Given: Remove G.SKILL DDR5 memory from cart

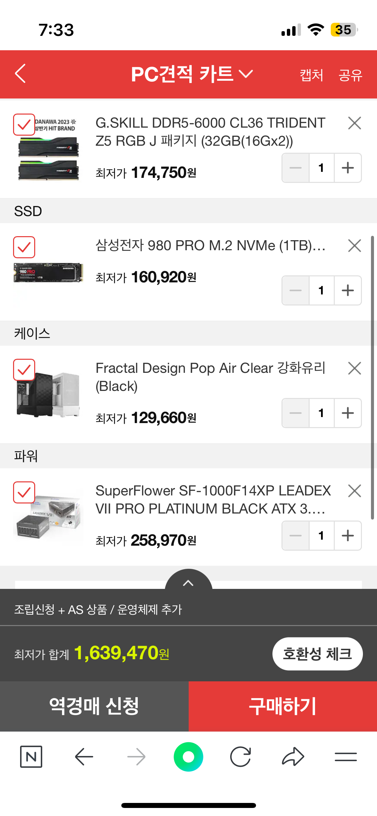Looking at the screenshot, I should pyautogui.click(x=354, y=123).
